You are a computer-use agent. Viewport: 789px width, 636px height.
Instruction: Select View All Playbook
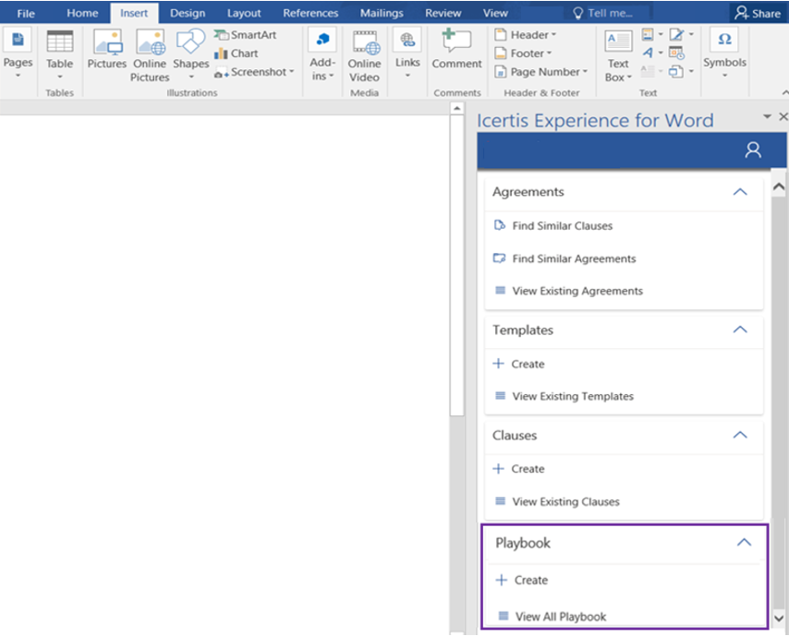(560, 617)
